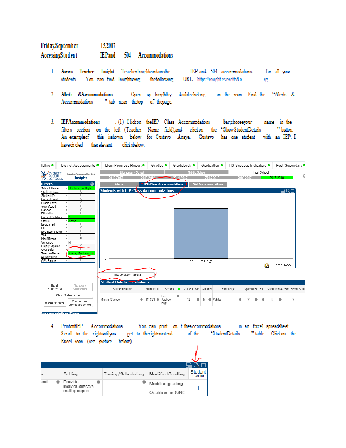Select the green TeacherName filter value
The width and height of the screenshot is (346, 448).
[x=81, y=253]
